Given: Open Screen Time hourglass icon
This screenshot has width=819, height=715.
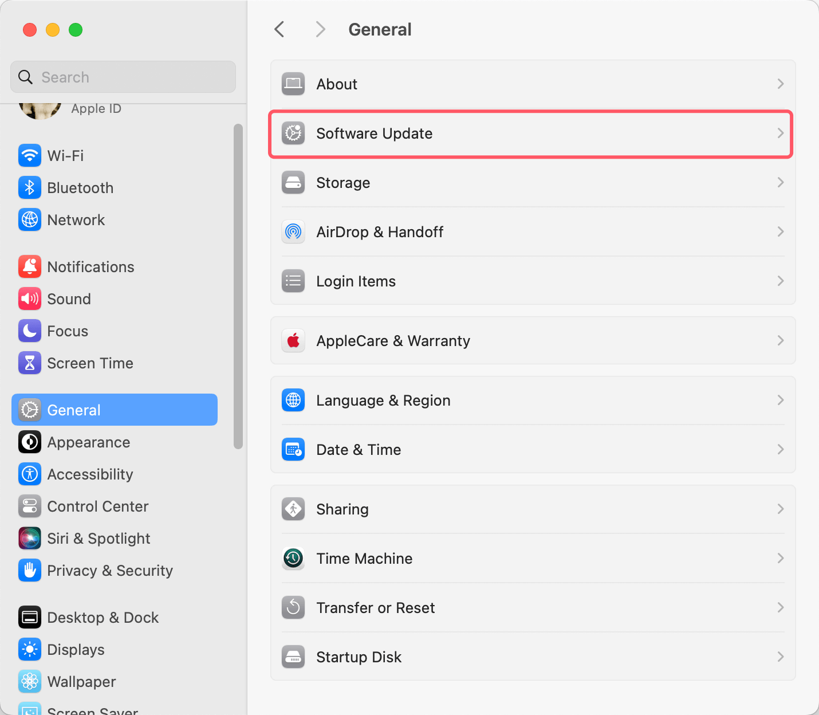Looking at the screenshot, I should 30,363.
